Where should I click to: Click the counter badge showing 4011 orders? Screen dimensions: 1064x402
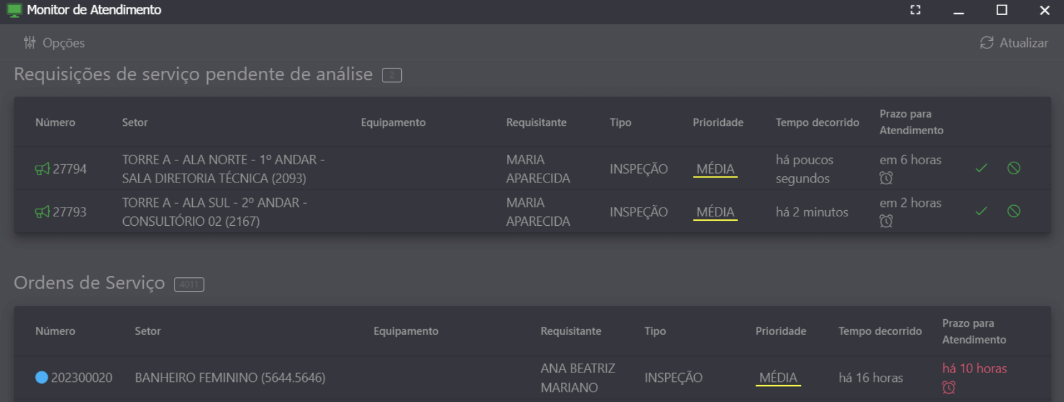click(x=188, y=284)
